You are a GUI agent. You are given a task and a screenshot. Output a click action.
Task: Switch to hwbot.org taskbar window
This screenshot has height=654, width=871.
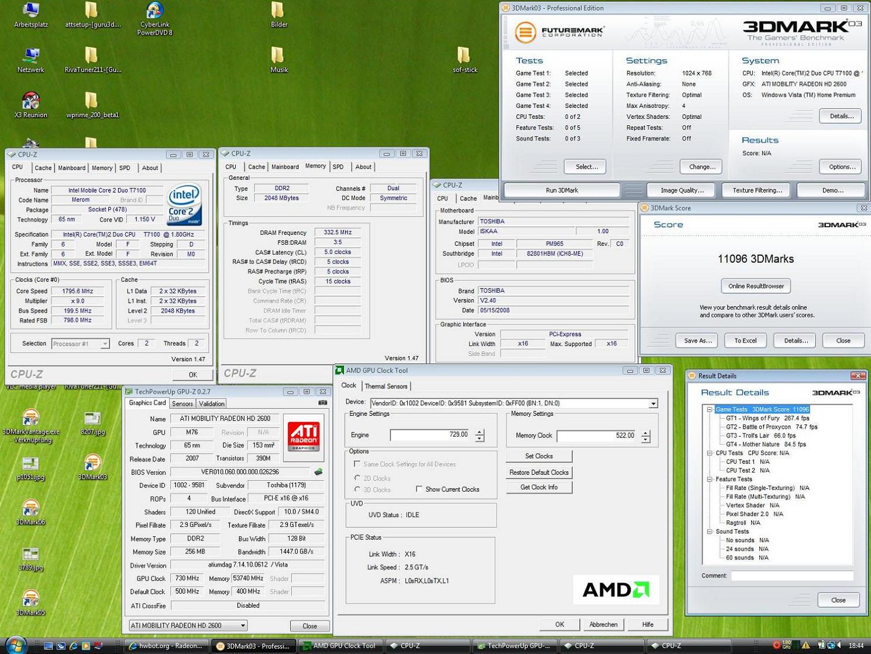click(x=166, y=646)
